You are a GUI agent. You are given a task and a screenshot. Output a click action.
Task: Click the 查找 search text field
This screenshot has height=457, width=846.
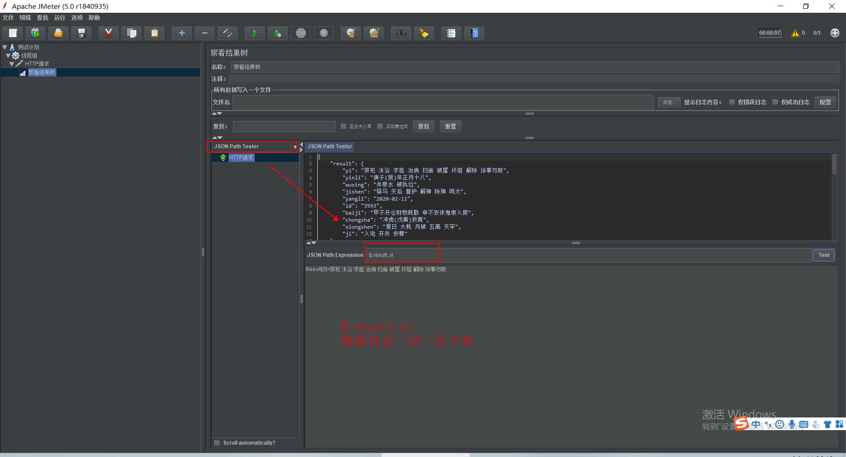coord(284,126)
